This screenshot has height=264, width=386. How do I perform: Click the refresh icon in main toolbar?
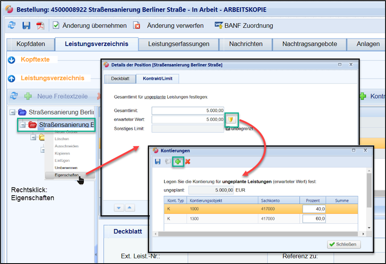coord(12,26)
